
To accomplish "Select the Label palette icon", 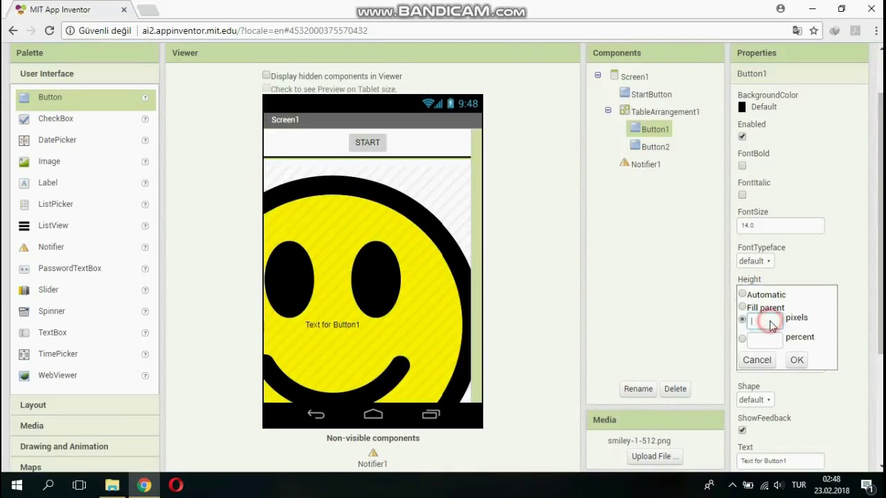I will click(x=24, y=183).
